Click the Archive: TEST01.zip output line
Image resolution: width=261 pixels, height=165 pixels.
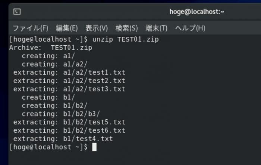[51, 48]
